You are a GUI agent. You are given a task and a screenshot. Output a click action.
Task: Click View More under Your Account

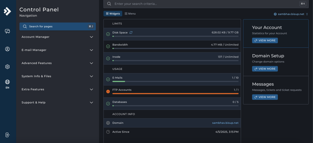pos(265,40)
